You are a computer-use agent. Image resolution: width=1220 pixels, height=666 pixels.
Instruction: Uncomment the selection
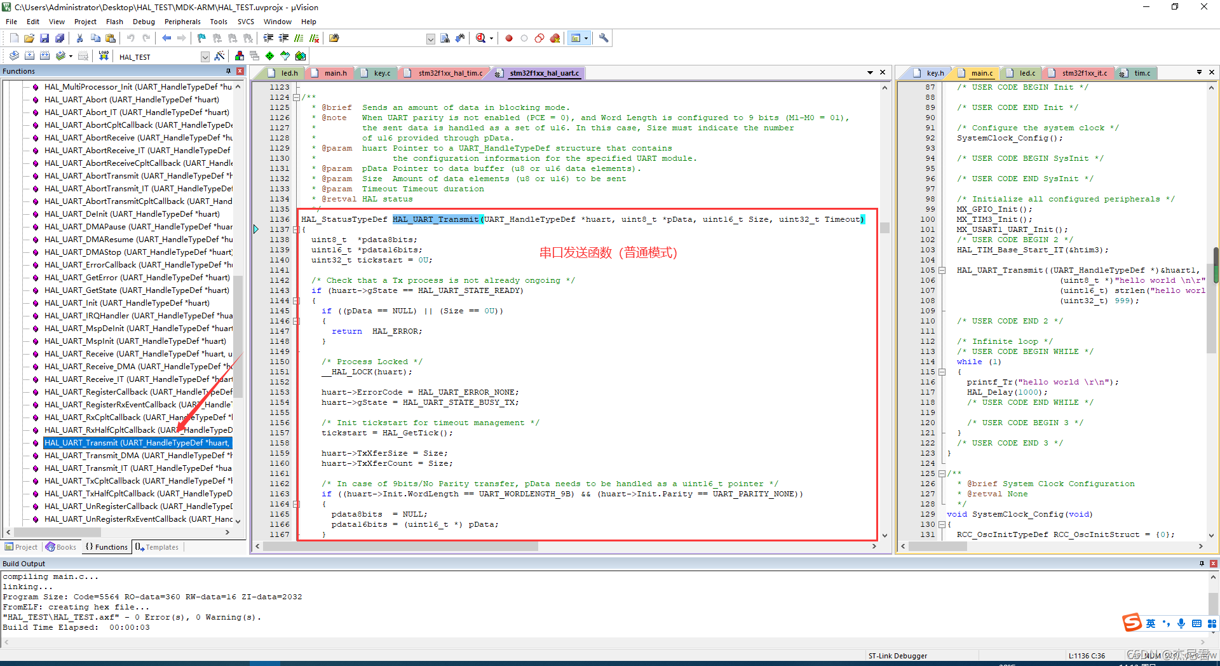(314, 38)
